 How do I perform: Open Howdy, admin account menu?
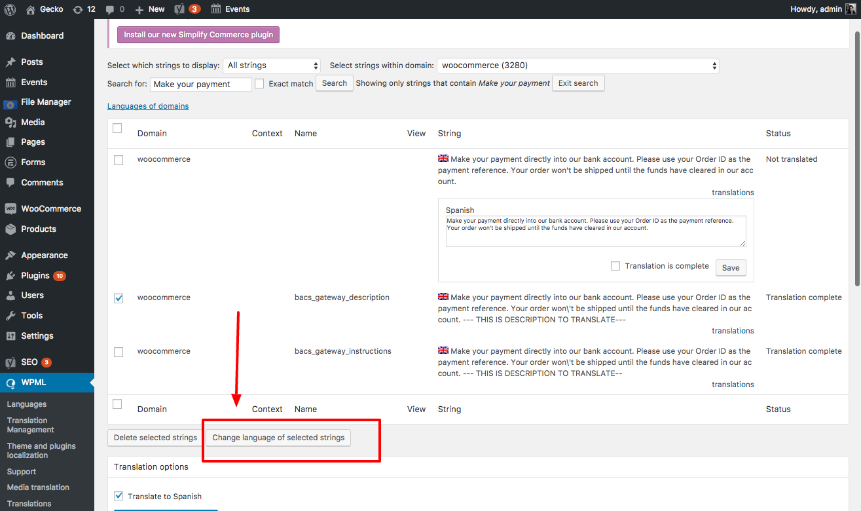823,9
